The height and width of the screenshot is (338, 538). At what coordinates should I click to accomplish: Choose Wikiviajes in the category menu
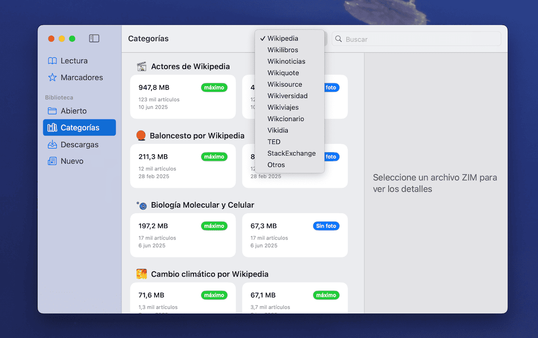[289, 107]
